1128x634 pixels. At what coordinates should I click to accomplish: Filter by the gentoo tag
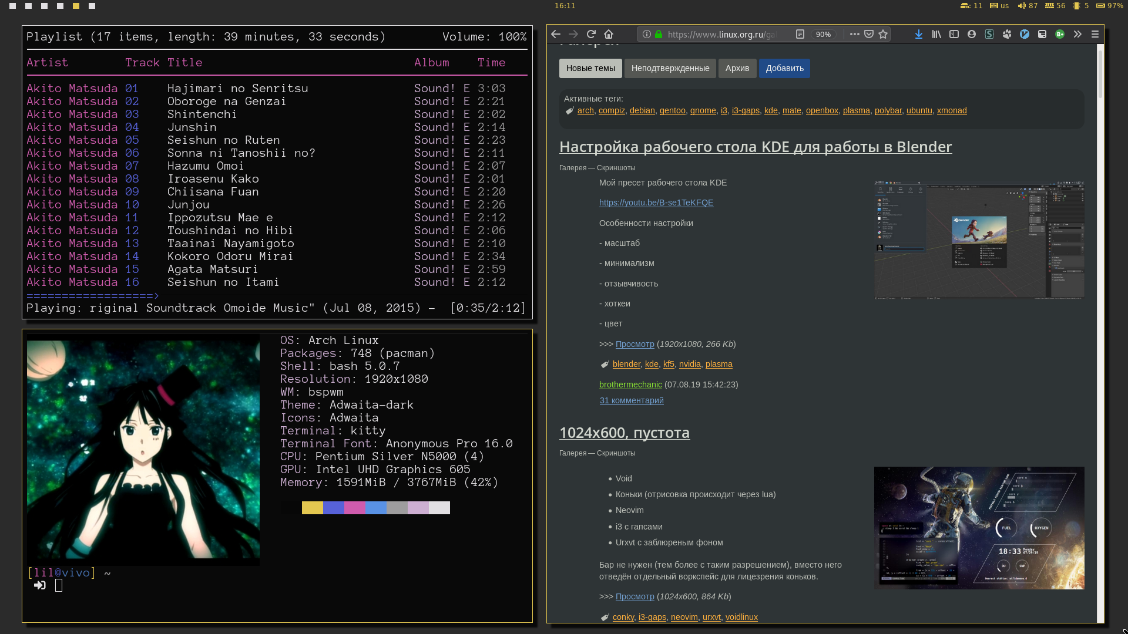pos(672,110)
